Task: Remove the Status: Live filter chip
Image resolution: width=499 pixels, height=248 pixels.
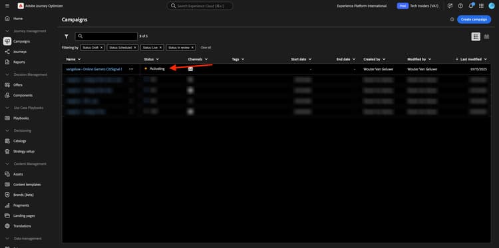Action: click(x=161, y=47)
